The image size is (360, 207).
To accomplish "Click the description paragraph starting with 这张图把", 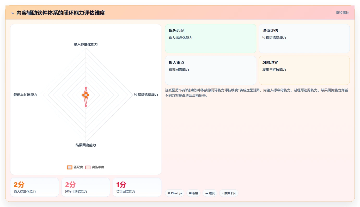I will point(256,93).
